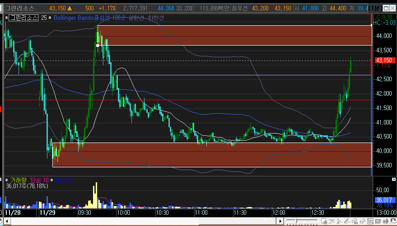Click the 2,717,391 volume value
Screen dimensions: 397x226
pyautogui.click(x=135, y=8)
